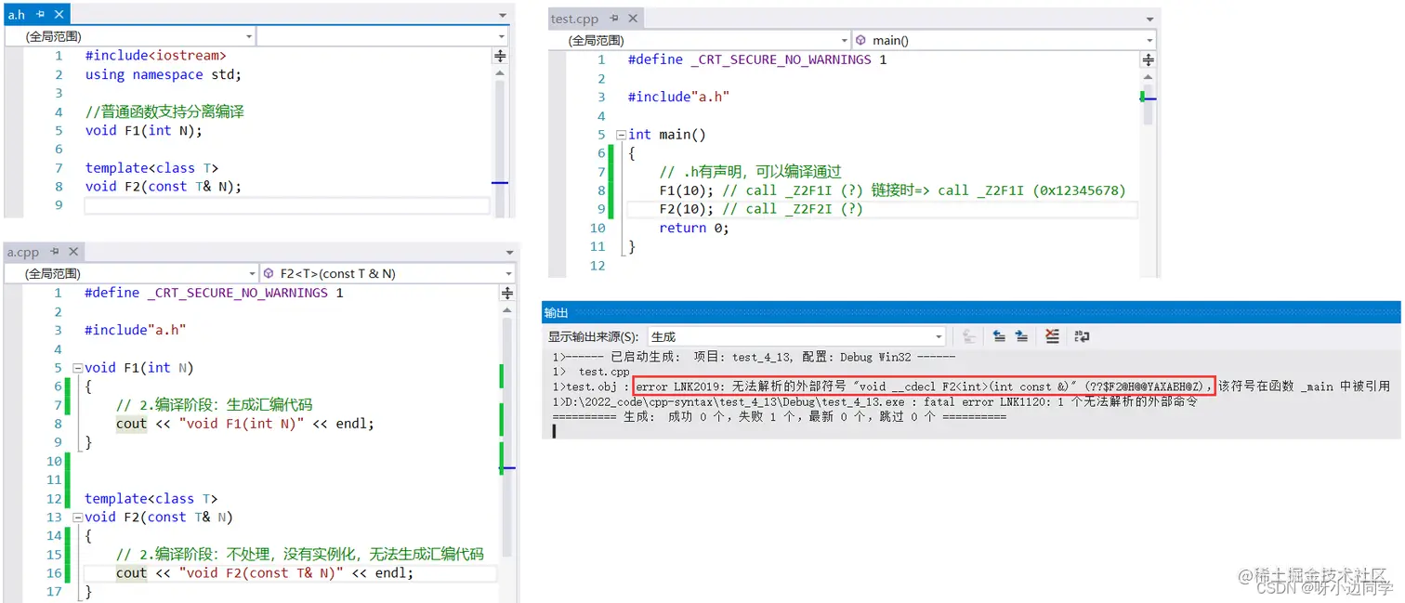
Task: Open scope dropdown in a.h editor
Action: coord(129,36)
